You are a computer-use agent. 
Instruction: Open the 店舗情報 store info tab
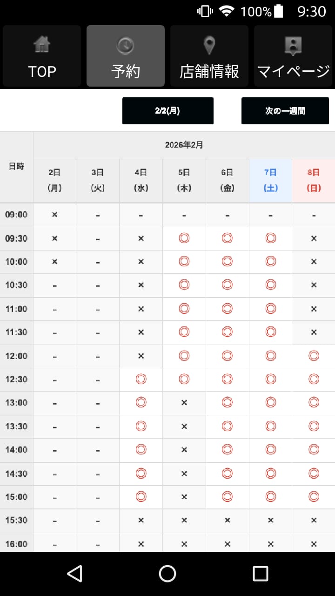(209, 56)
